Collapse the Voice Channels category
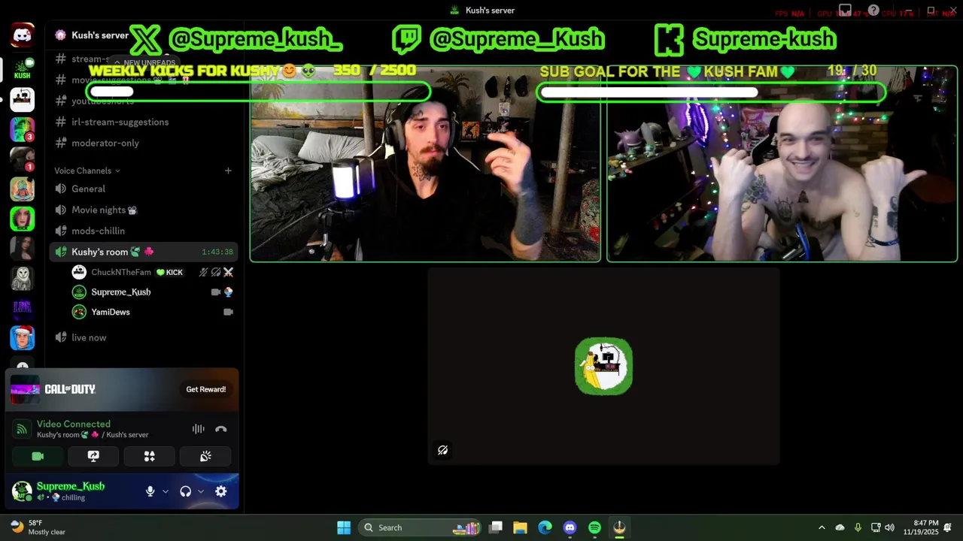 (x=87, y=171)
